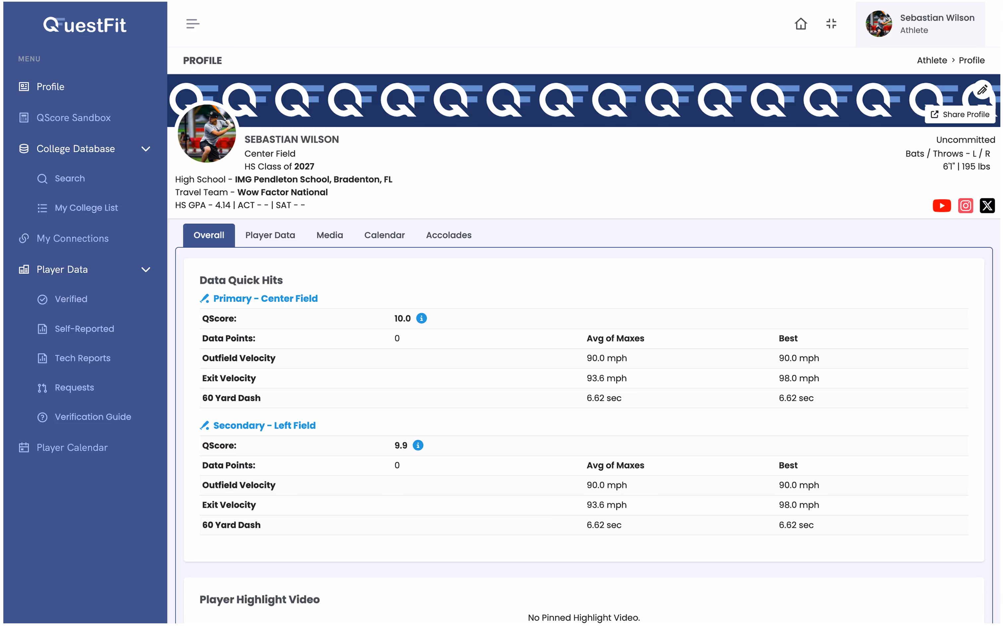
Task: Switch to the Accolades tab
Action: (448, 235)
